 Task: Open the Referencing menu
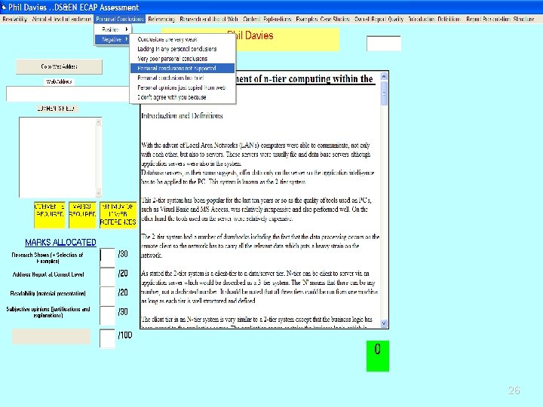click(161, 19)
